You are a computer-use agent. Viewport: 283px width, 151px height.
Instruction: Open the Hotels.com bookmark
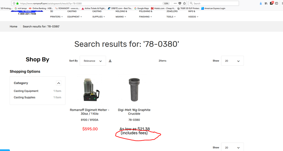pyautogui.click(x=163, y=8)
